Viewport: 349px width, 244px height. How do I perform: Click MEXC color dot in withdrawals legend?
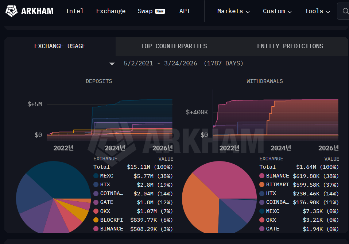[x=262, y=211]
